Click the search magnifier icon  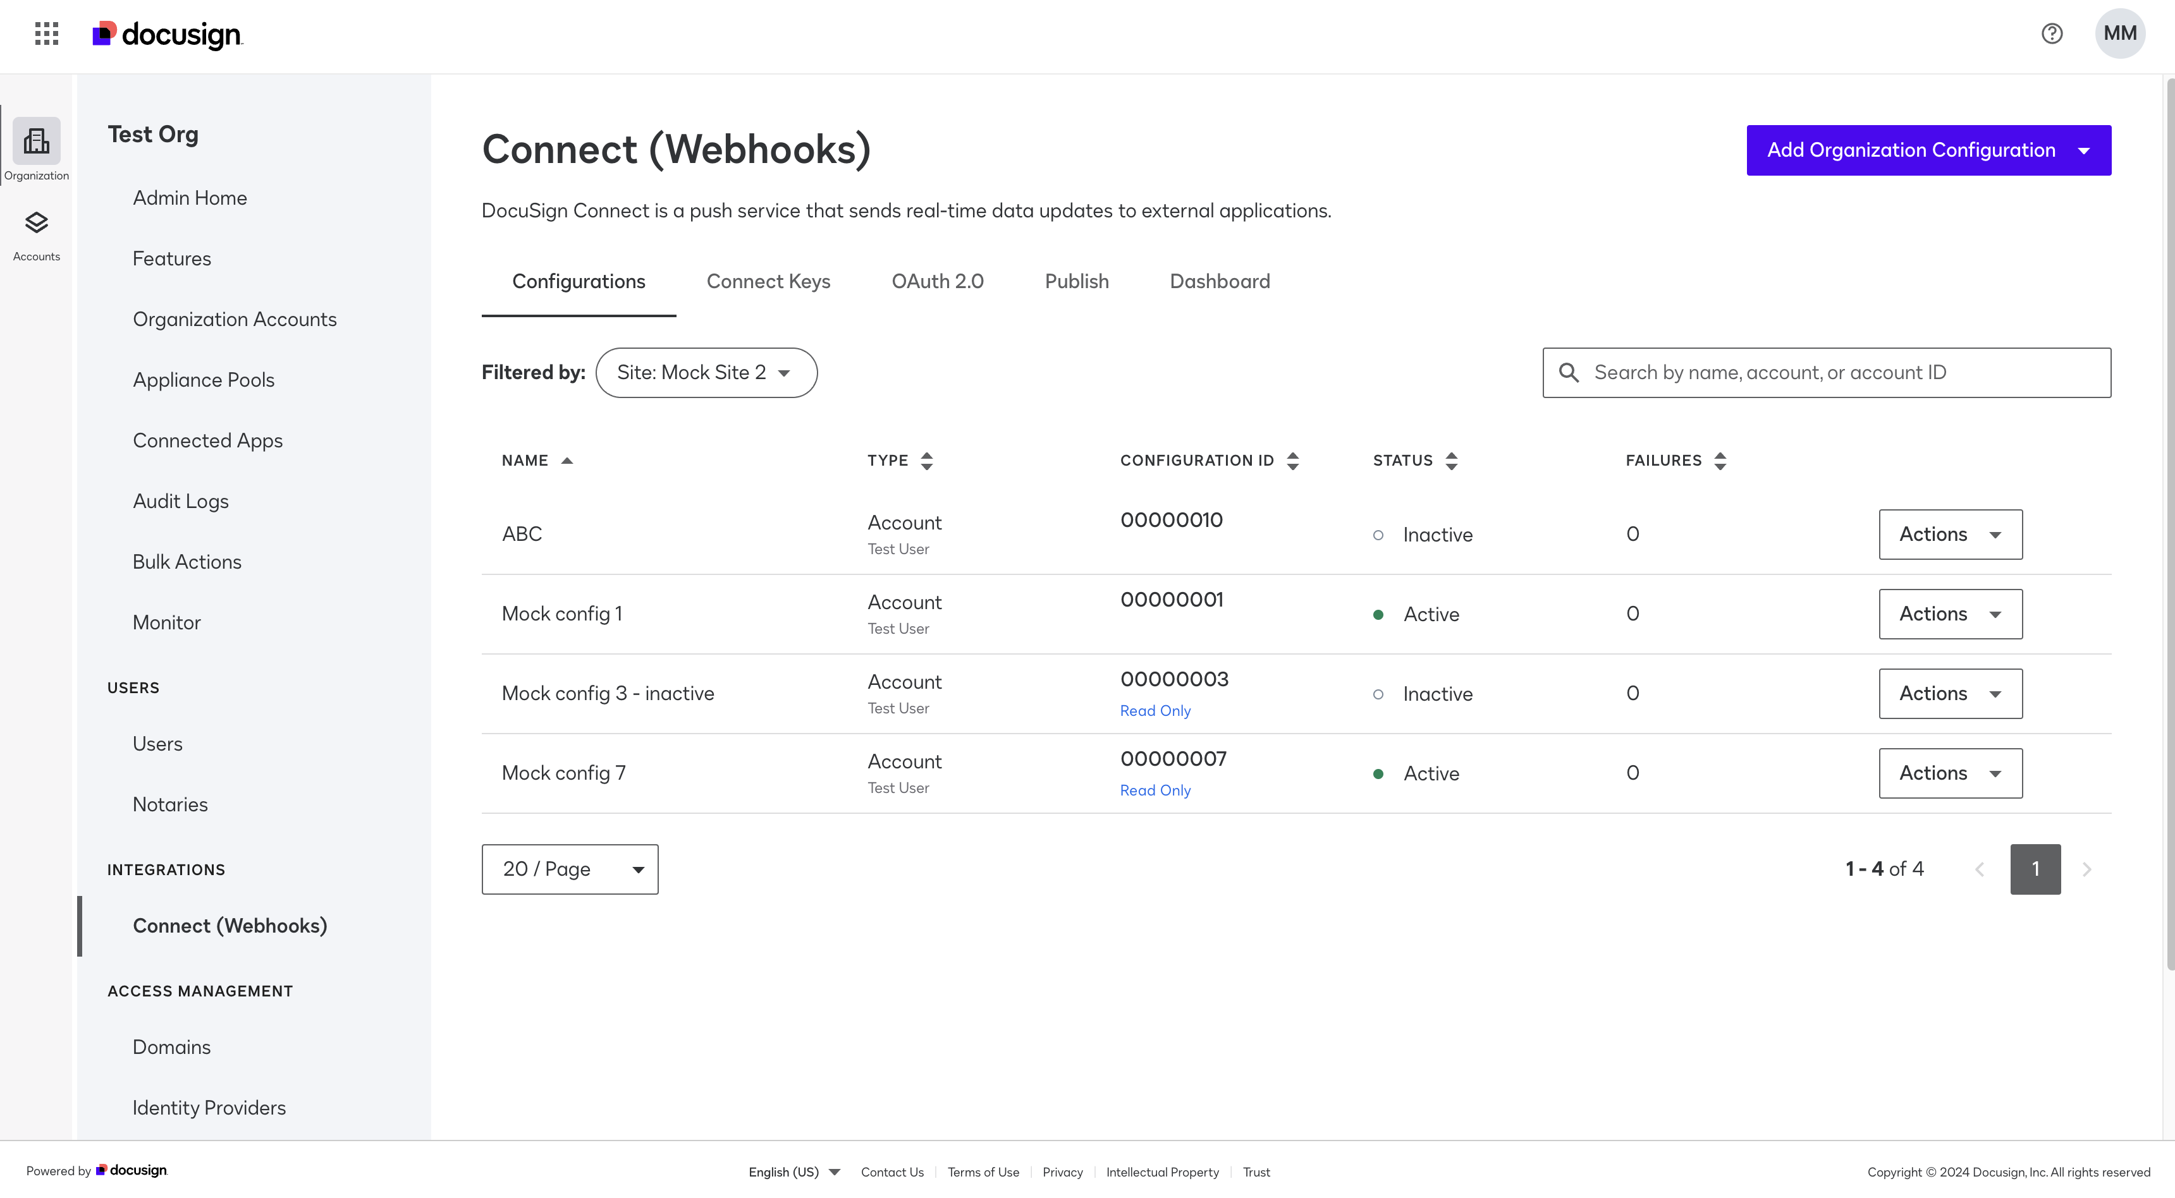click(1570, 372)
